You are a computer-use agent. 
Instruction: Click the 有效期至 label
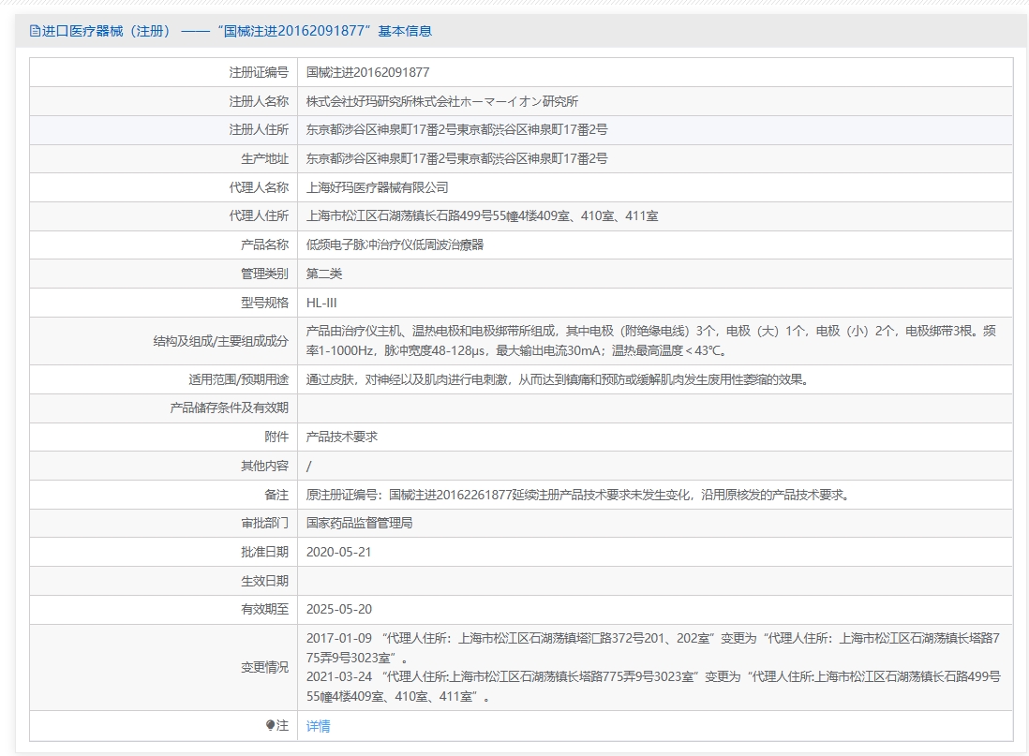coord(264,609)
